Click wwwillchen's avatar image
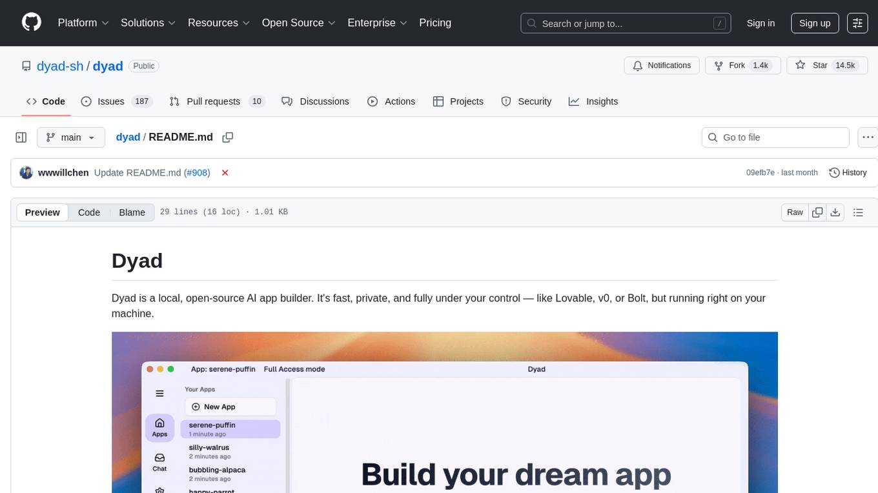Viewport: 878px width, 493px height. click(26, 172)
